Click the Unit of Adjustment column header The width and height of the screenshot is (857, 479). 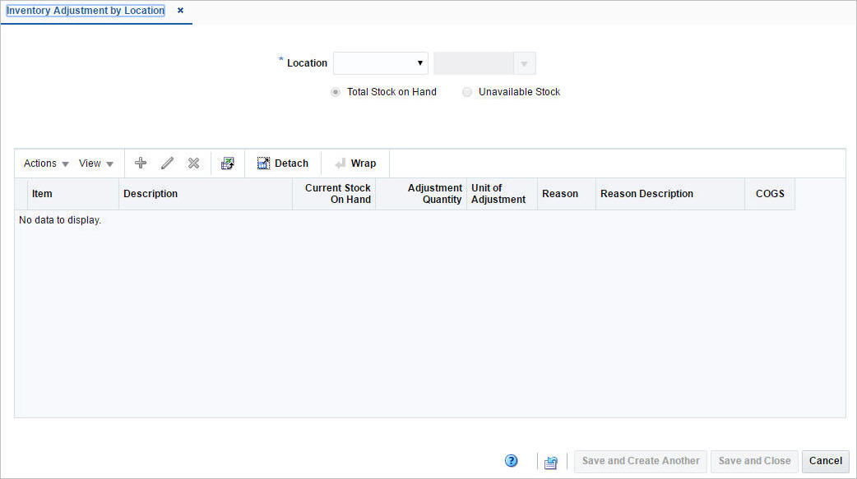point(502,194)
